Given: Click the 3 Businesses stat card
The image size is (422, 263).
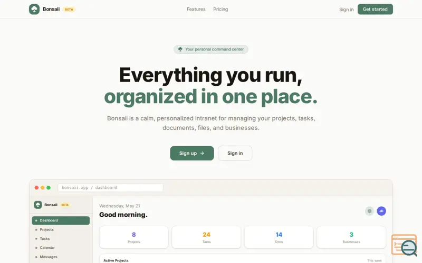Looking at the screenshot, I should tap(351, 237).
